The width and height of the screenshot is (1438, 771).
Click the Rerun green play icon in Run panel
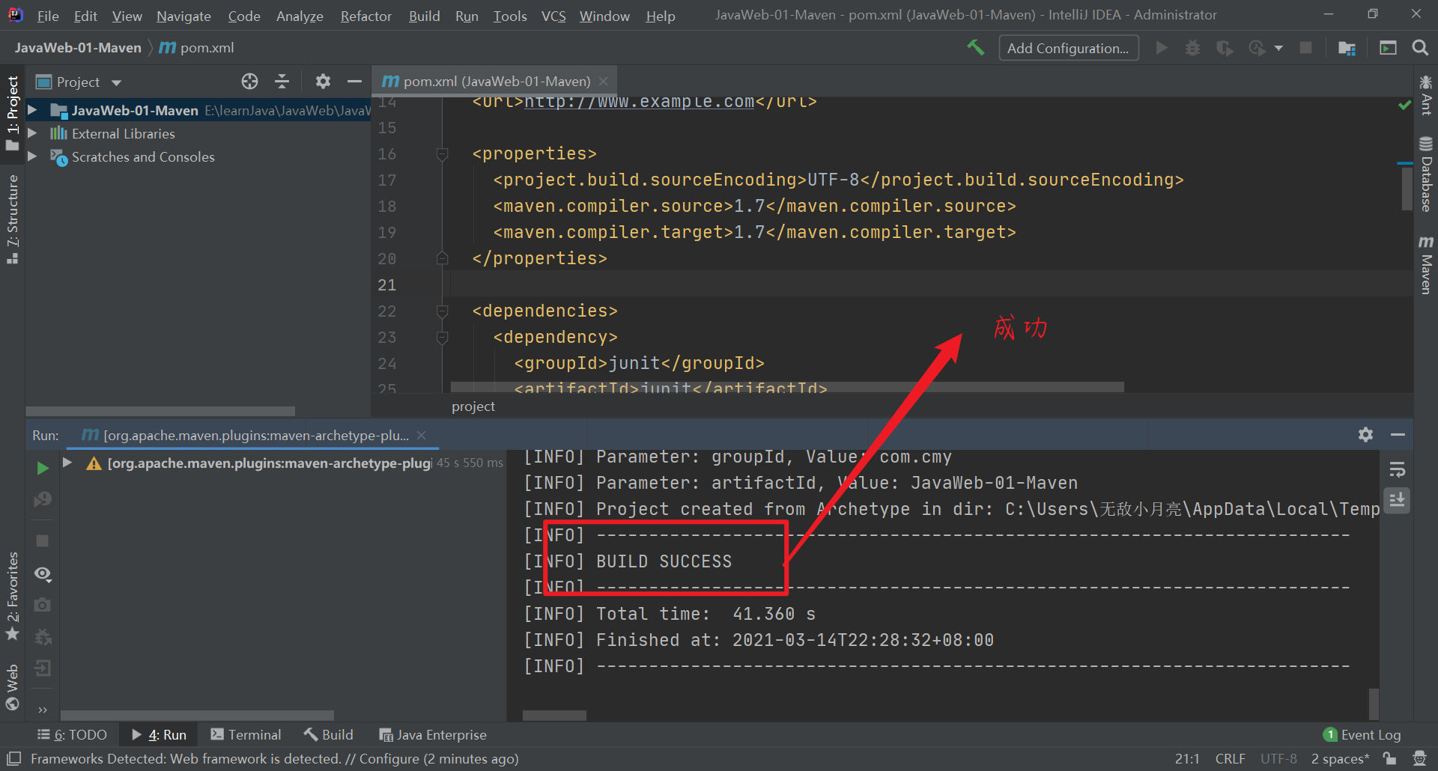pos(43,468)
